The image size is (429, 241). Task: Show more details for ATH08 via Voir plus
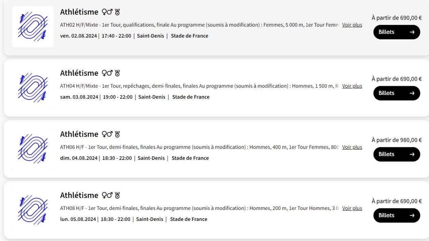pos(352,208)
